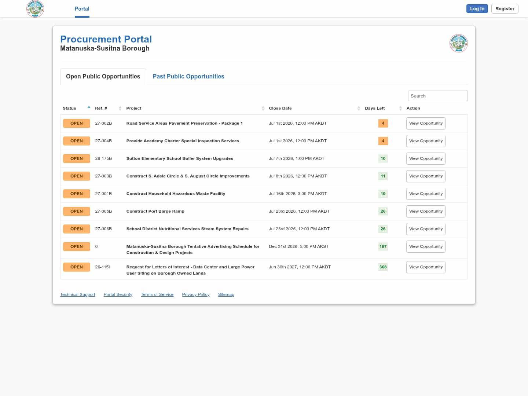Click the borough seal beside Procurement Portal title
Image resolution: width=528 pixels, height=396 pixels.
click(x=458, y=43)
